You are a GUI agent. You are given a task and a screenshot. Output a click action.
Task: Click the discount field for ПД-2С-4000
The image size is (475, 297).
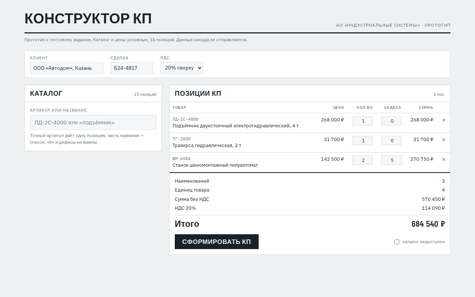392,121
